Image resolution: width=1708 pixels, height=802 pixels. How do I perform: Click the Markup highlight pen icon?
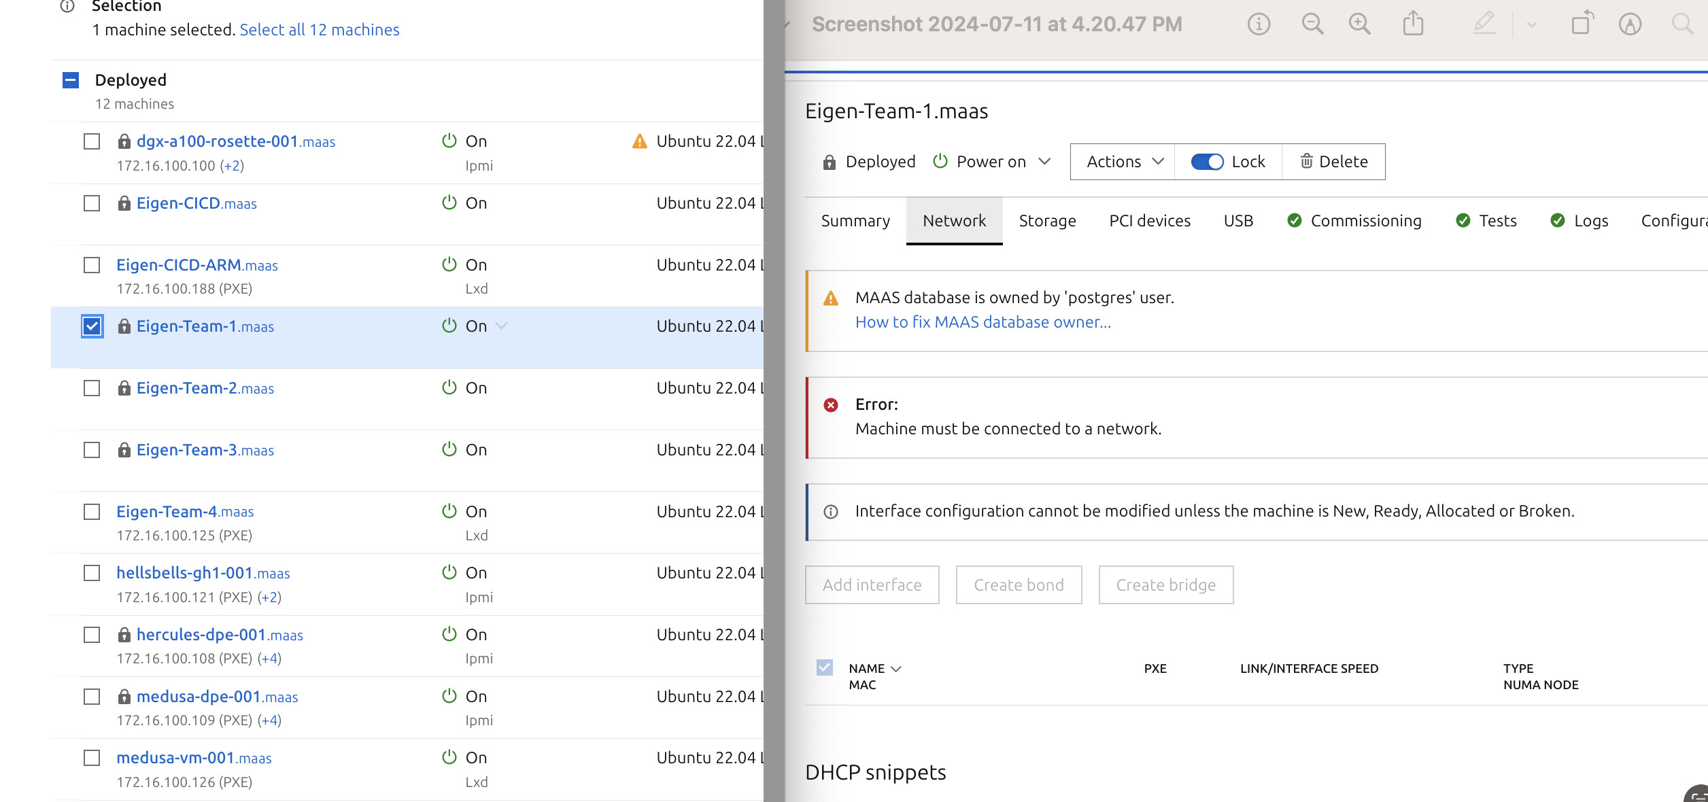[1484, 23]
